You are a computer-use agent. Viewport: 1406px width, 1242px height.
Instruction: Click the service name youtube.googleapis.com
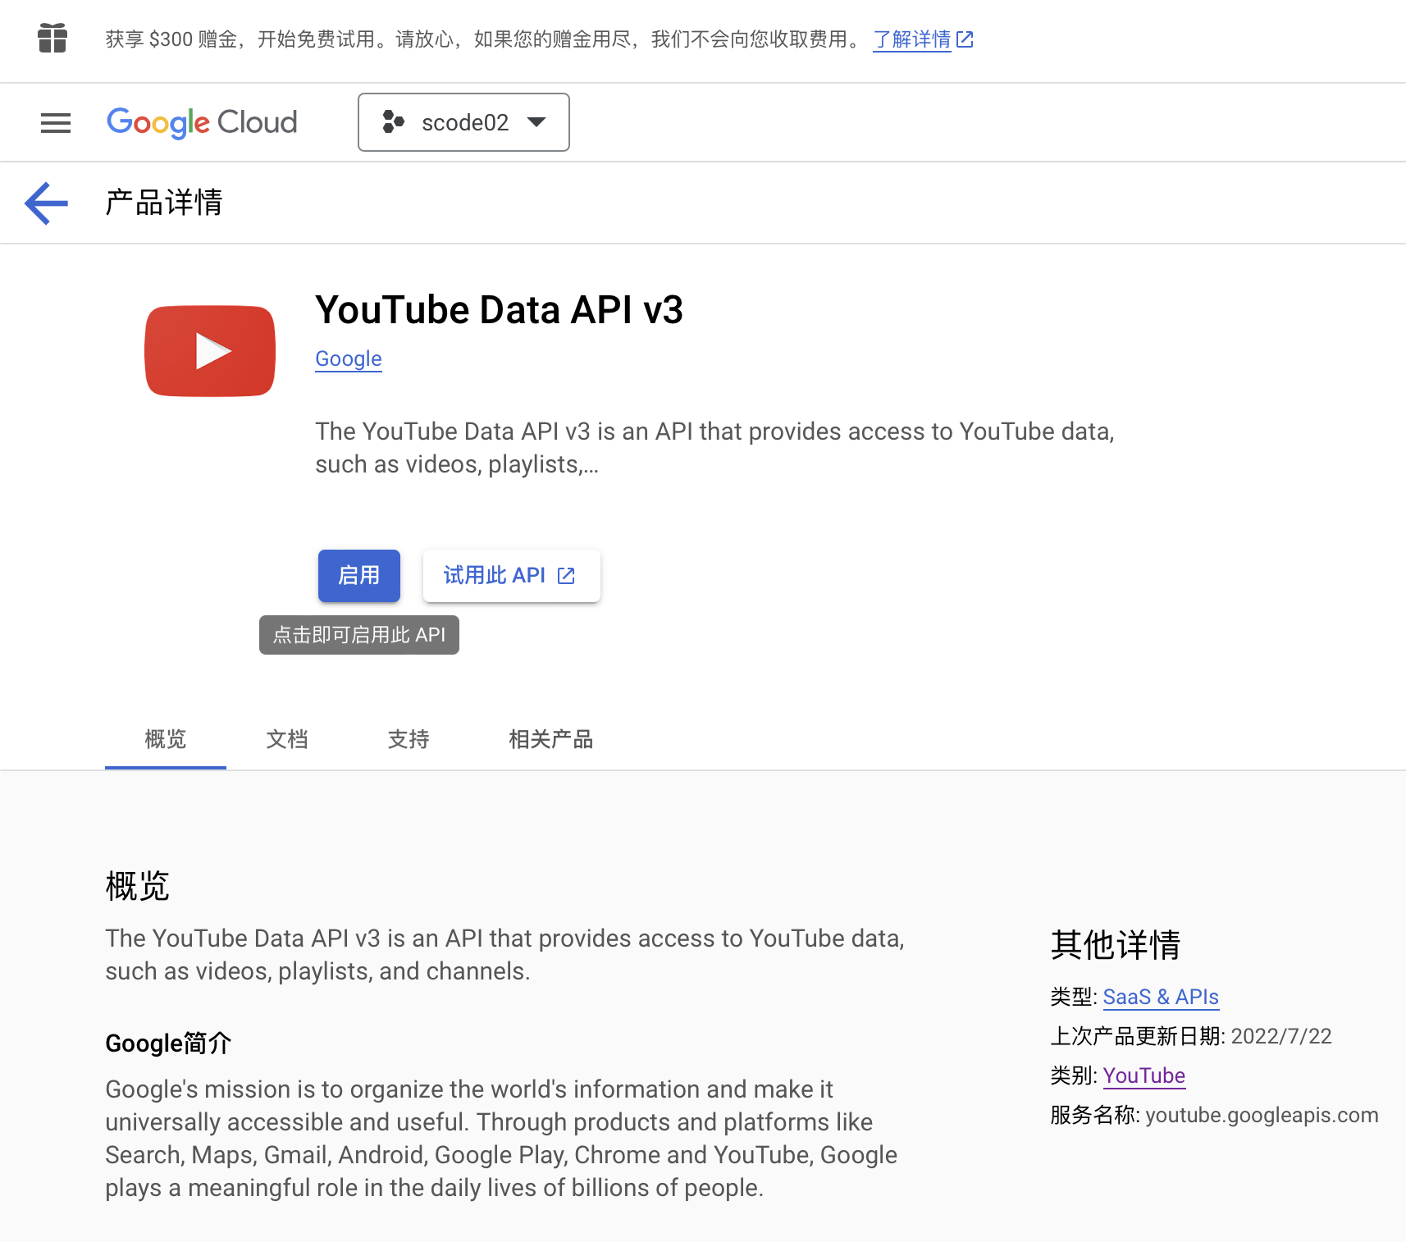click(1262, 1115)
